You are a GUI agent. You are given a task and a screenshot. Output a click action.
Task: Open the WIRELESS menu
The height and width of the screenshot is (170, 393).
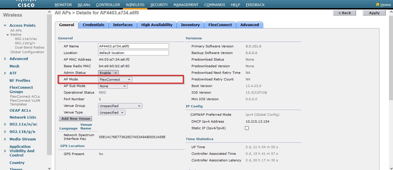135,5
